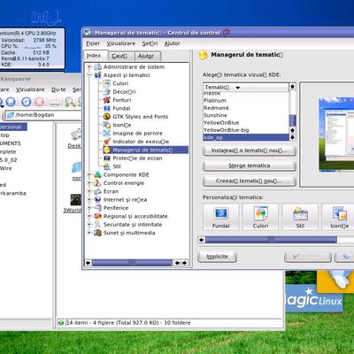The height and width of the screenshot is (354, 354).
Task: Open Fundal customization tile
Action: click(220, 217)
